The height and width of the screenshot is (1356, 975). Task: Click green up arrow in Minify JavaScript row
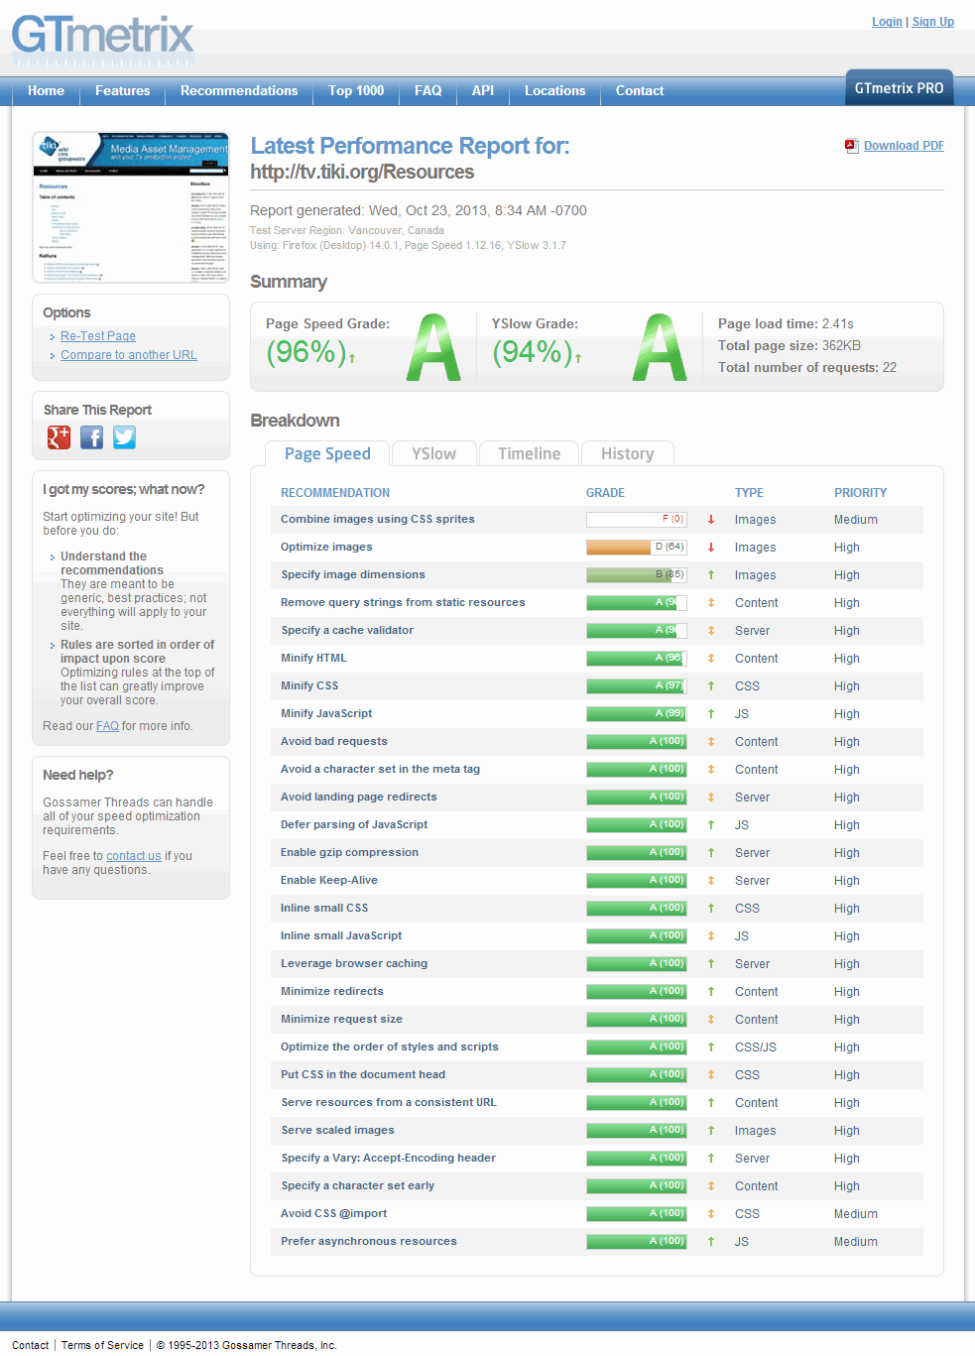coord(711,714)
